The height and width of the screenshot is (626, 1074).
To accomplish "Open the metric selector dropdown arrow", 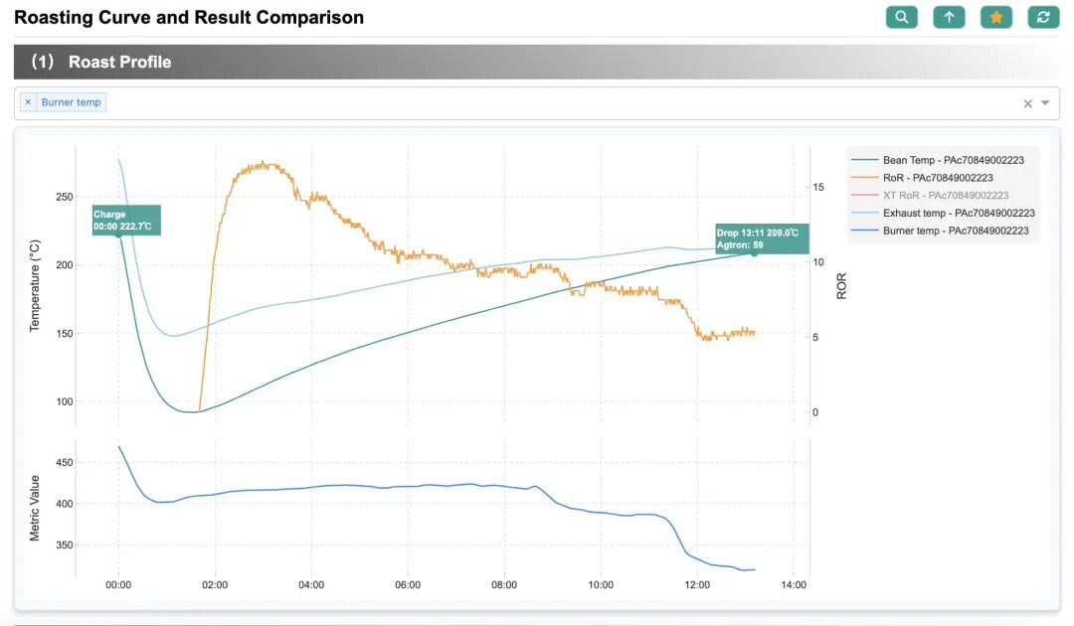I will [1045, 102].
